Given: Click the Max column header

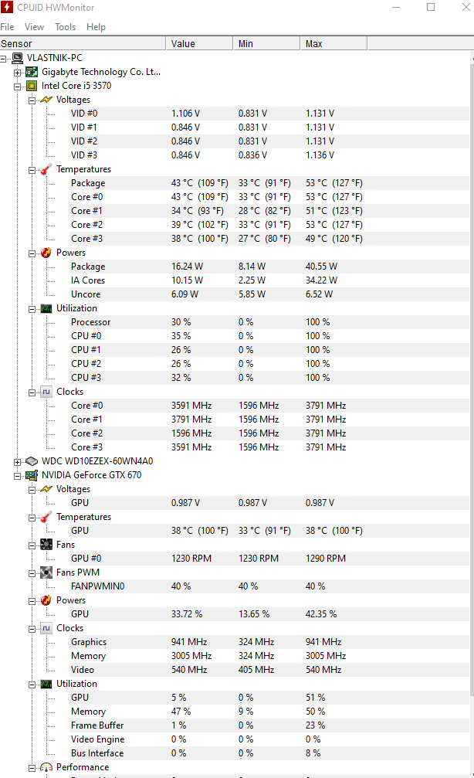Looking at the screenshot, I should tap(314, 44).
